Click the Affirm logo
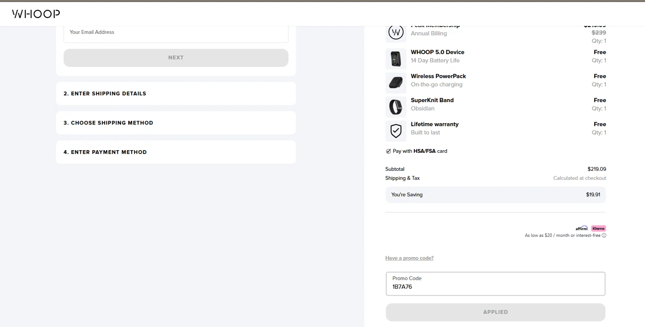Viewport: 645px width, 327px height. [x=582, y=228]
